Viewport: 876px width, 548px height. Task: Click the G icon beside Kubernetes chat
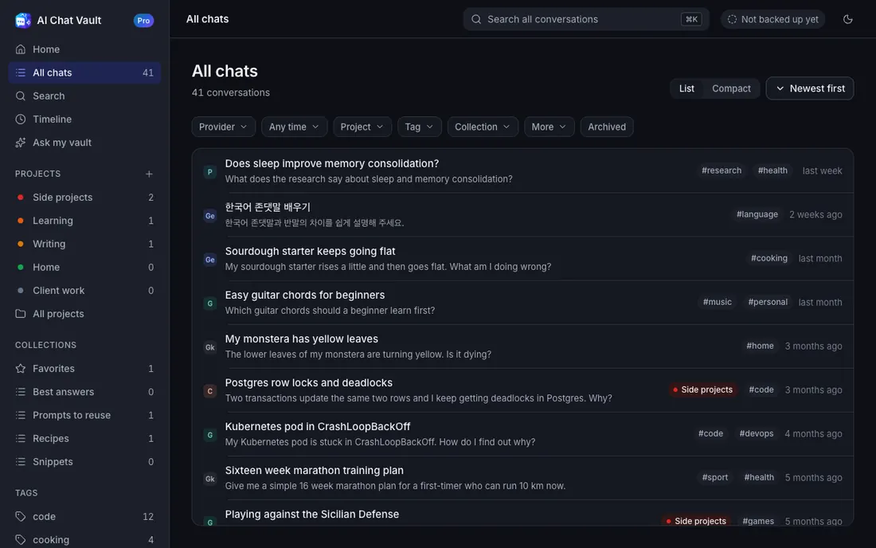210,435
